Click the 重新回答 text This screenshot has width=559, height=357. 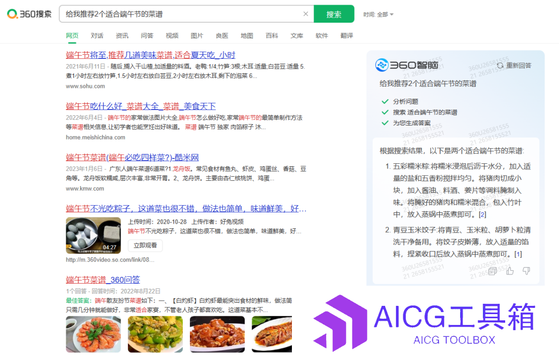pos(519,66)
